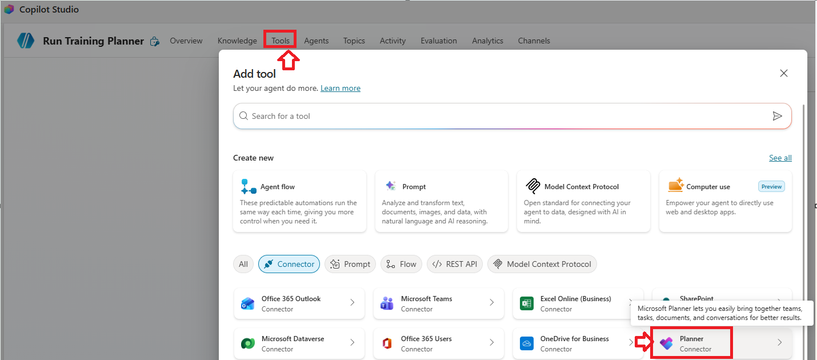Switch to the Knowledge tab

click(x=237, y=41)
